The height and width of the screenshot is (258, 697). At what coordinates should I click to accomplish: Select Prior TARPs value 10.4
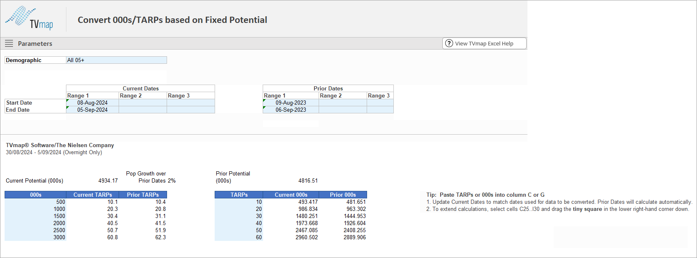[143, 202]
